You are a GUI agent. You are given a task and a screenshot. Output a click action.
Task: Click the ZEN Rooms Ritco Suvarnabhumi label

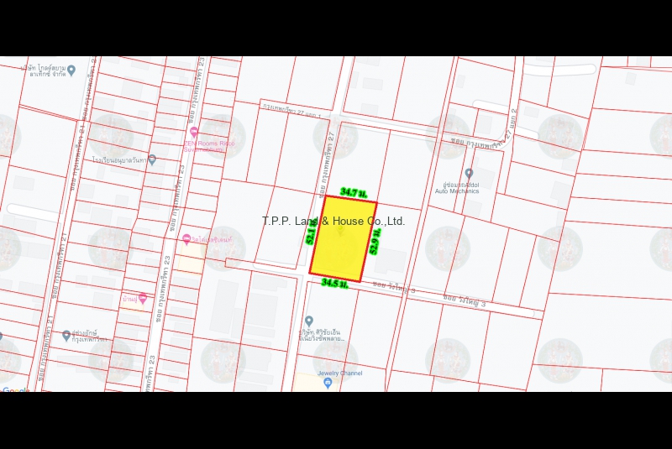pyautogui.click(x=209, y=146)
